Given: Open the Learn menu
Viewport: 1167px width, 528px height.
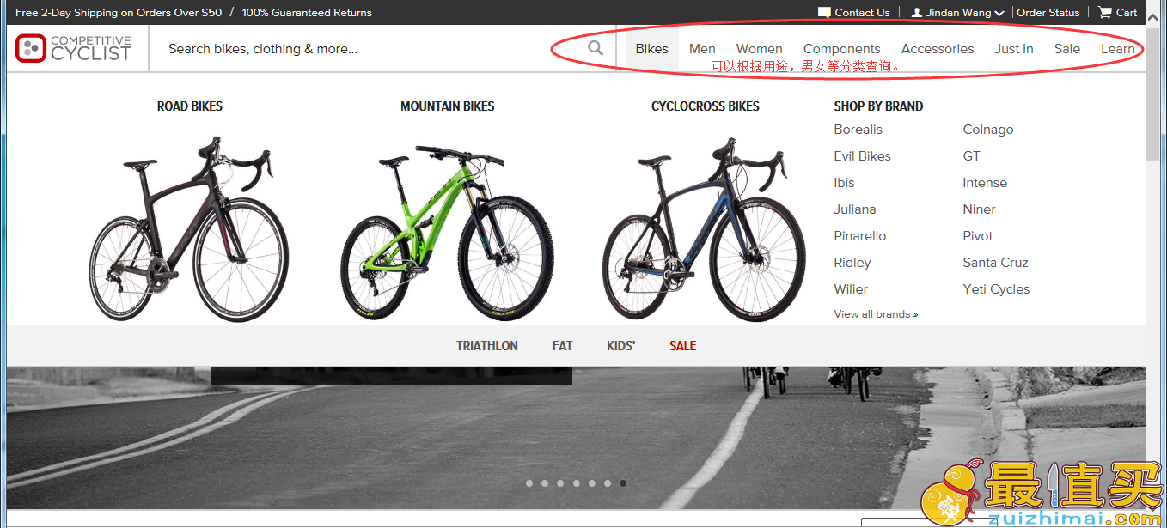Looking at the screenshot, I should click(x=1118, y=49).
